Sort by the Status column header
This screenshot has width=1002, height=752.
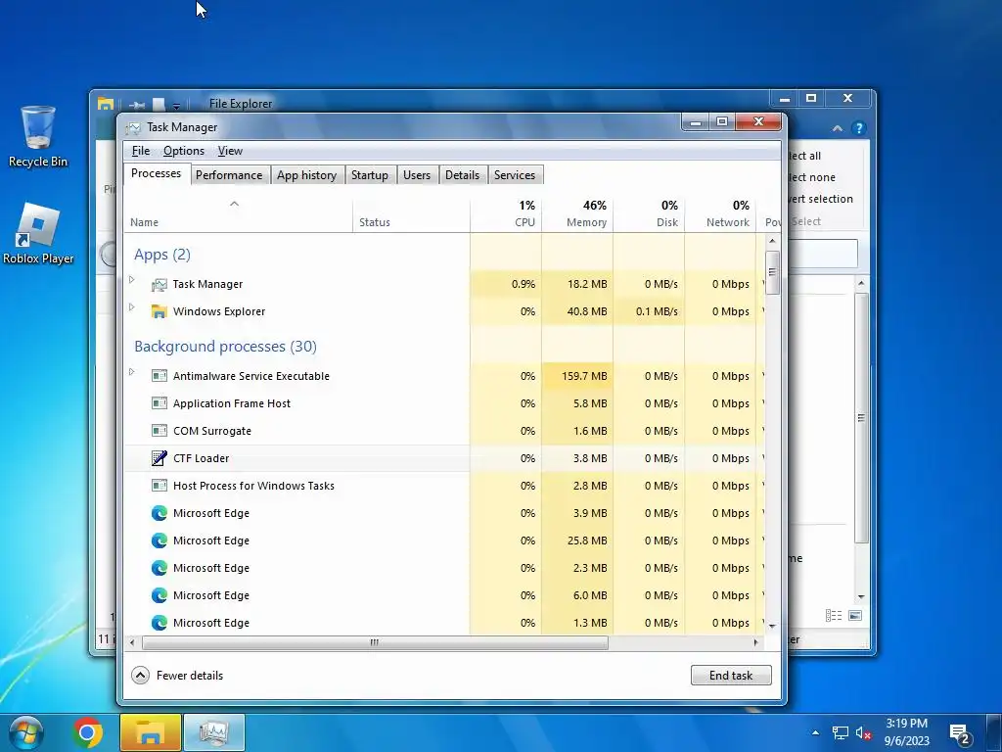click(x=412, y=214)
